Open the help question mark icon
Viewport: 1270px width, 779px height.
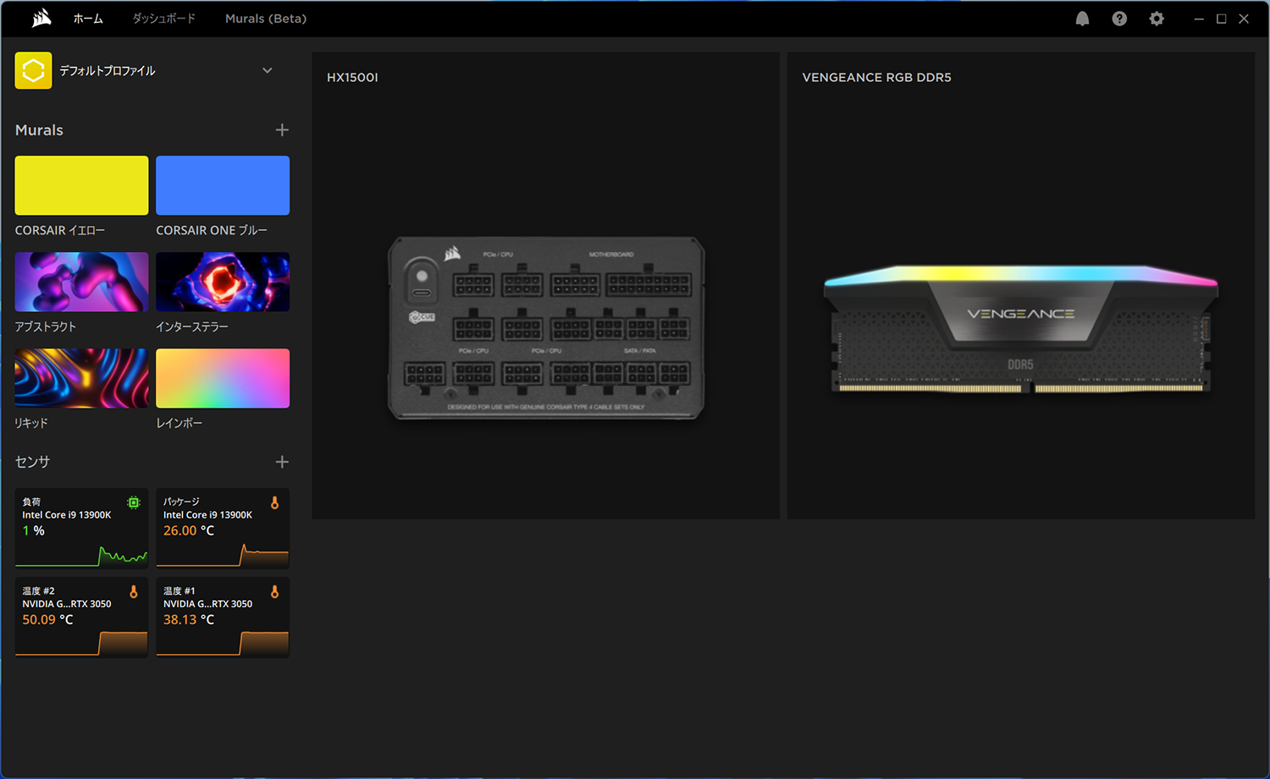pyautogui.click(x=1119, y=19)
